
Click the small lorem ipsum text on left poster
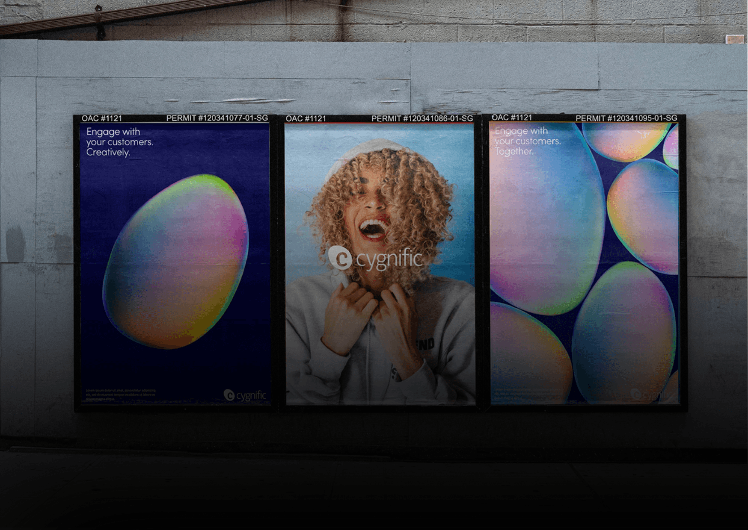click(x=121, y=395)
